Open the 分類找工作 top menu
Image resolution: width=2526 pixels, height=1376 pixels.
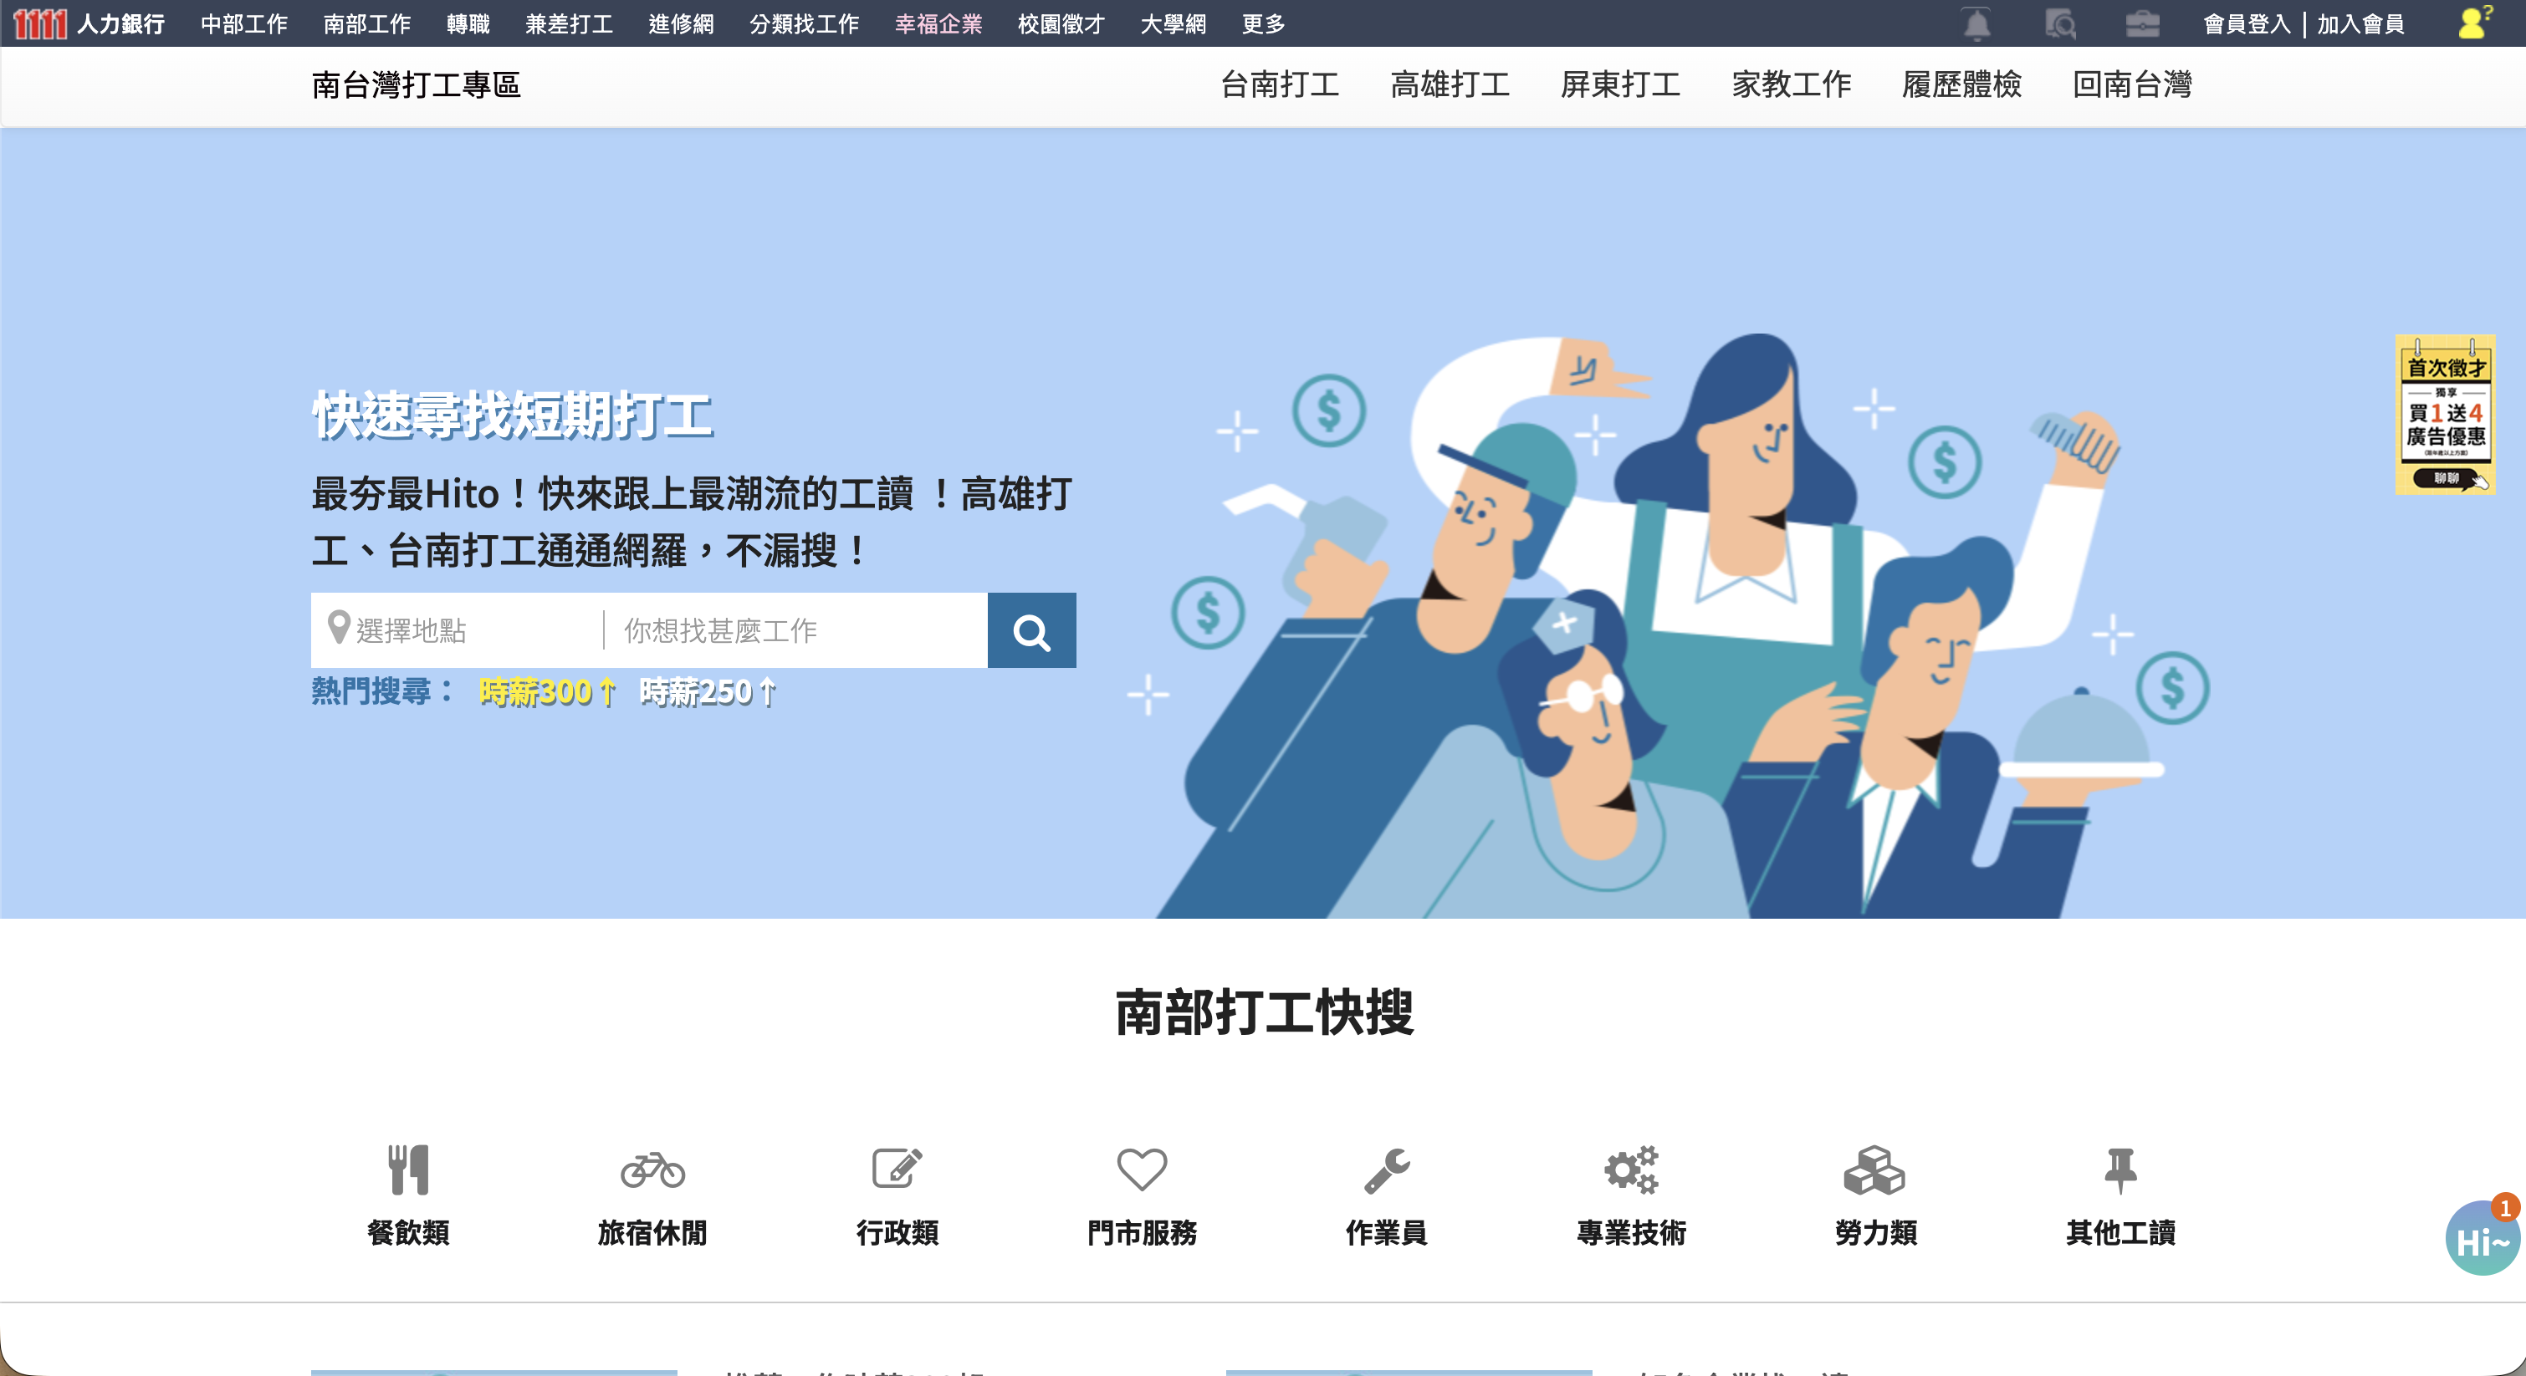pos(804,23)
